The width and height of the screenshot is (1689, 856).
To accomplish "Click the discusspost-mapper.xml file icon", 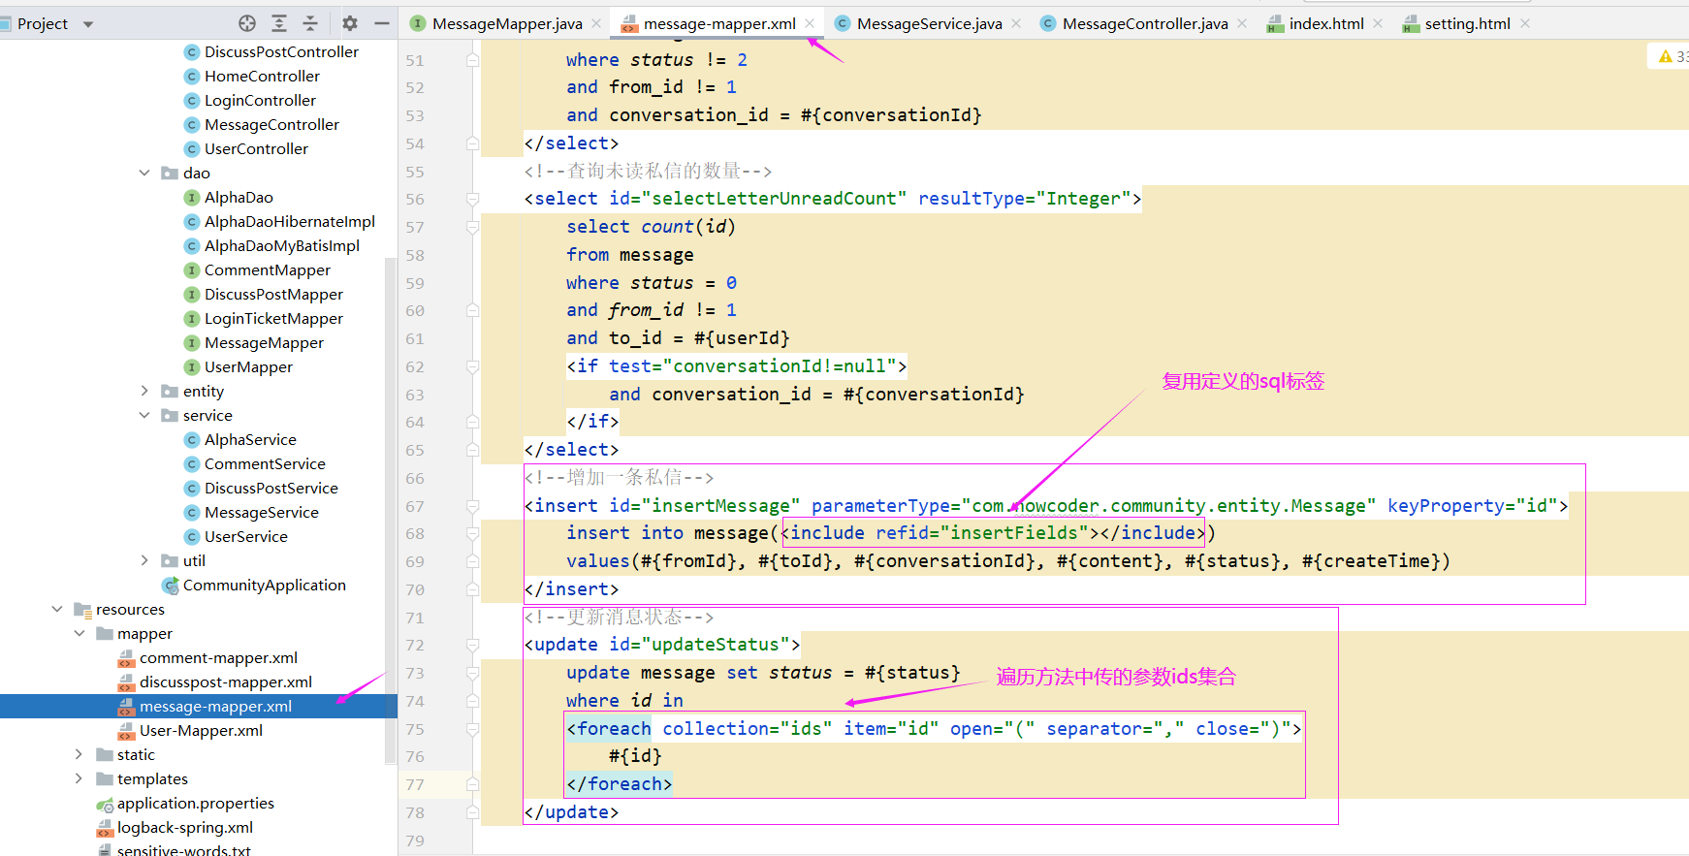I will click(x=126, y=682).
